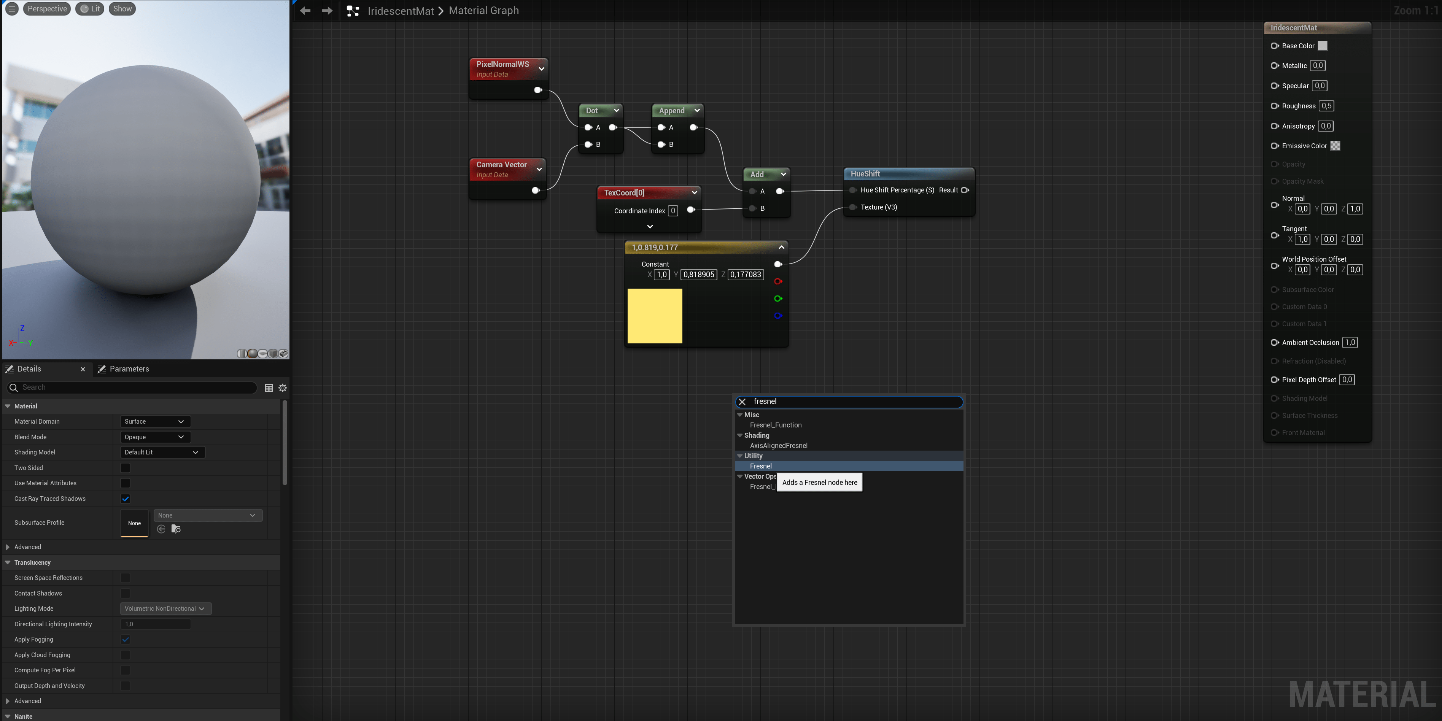
Task: Open the Shading Model dropdown
Action: [x=162, y=452]
